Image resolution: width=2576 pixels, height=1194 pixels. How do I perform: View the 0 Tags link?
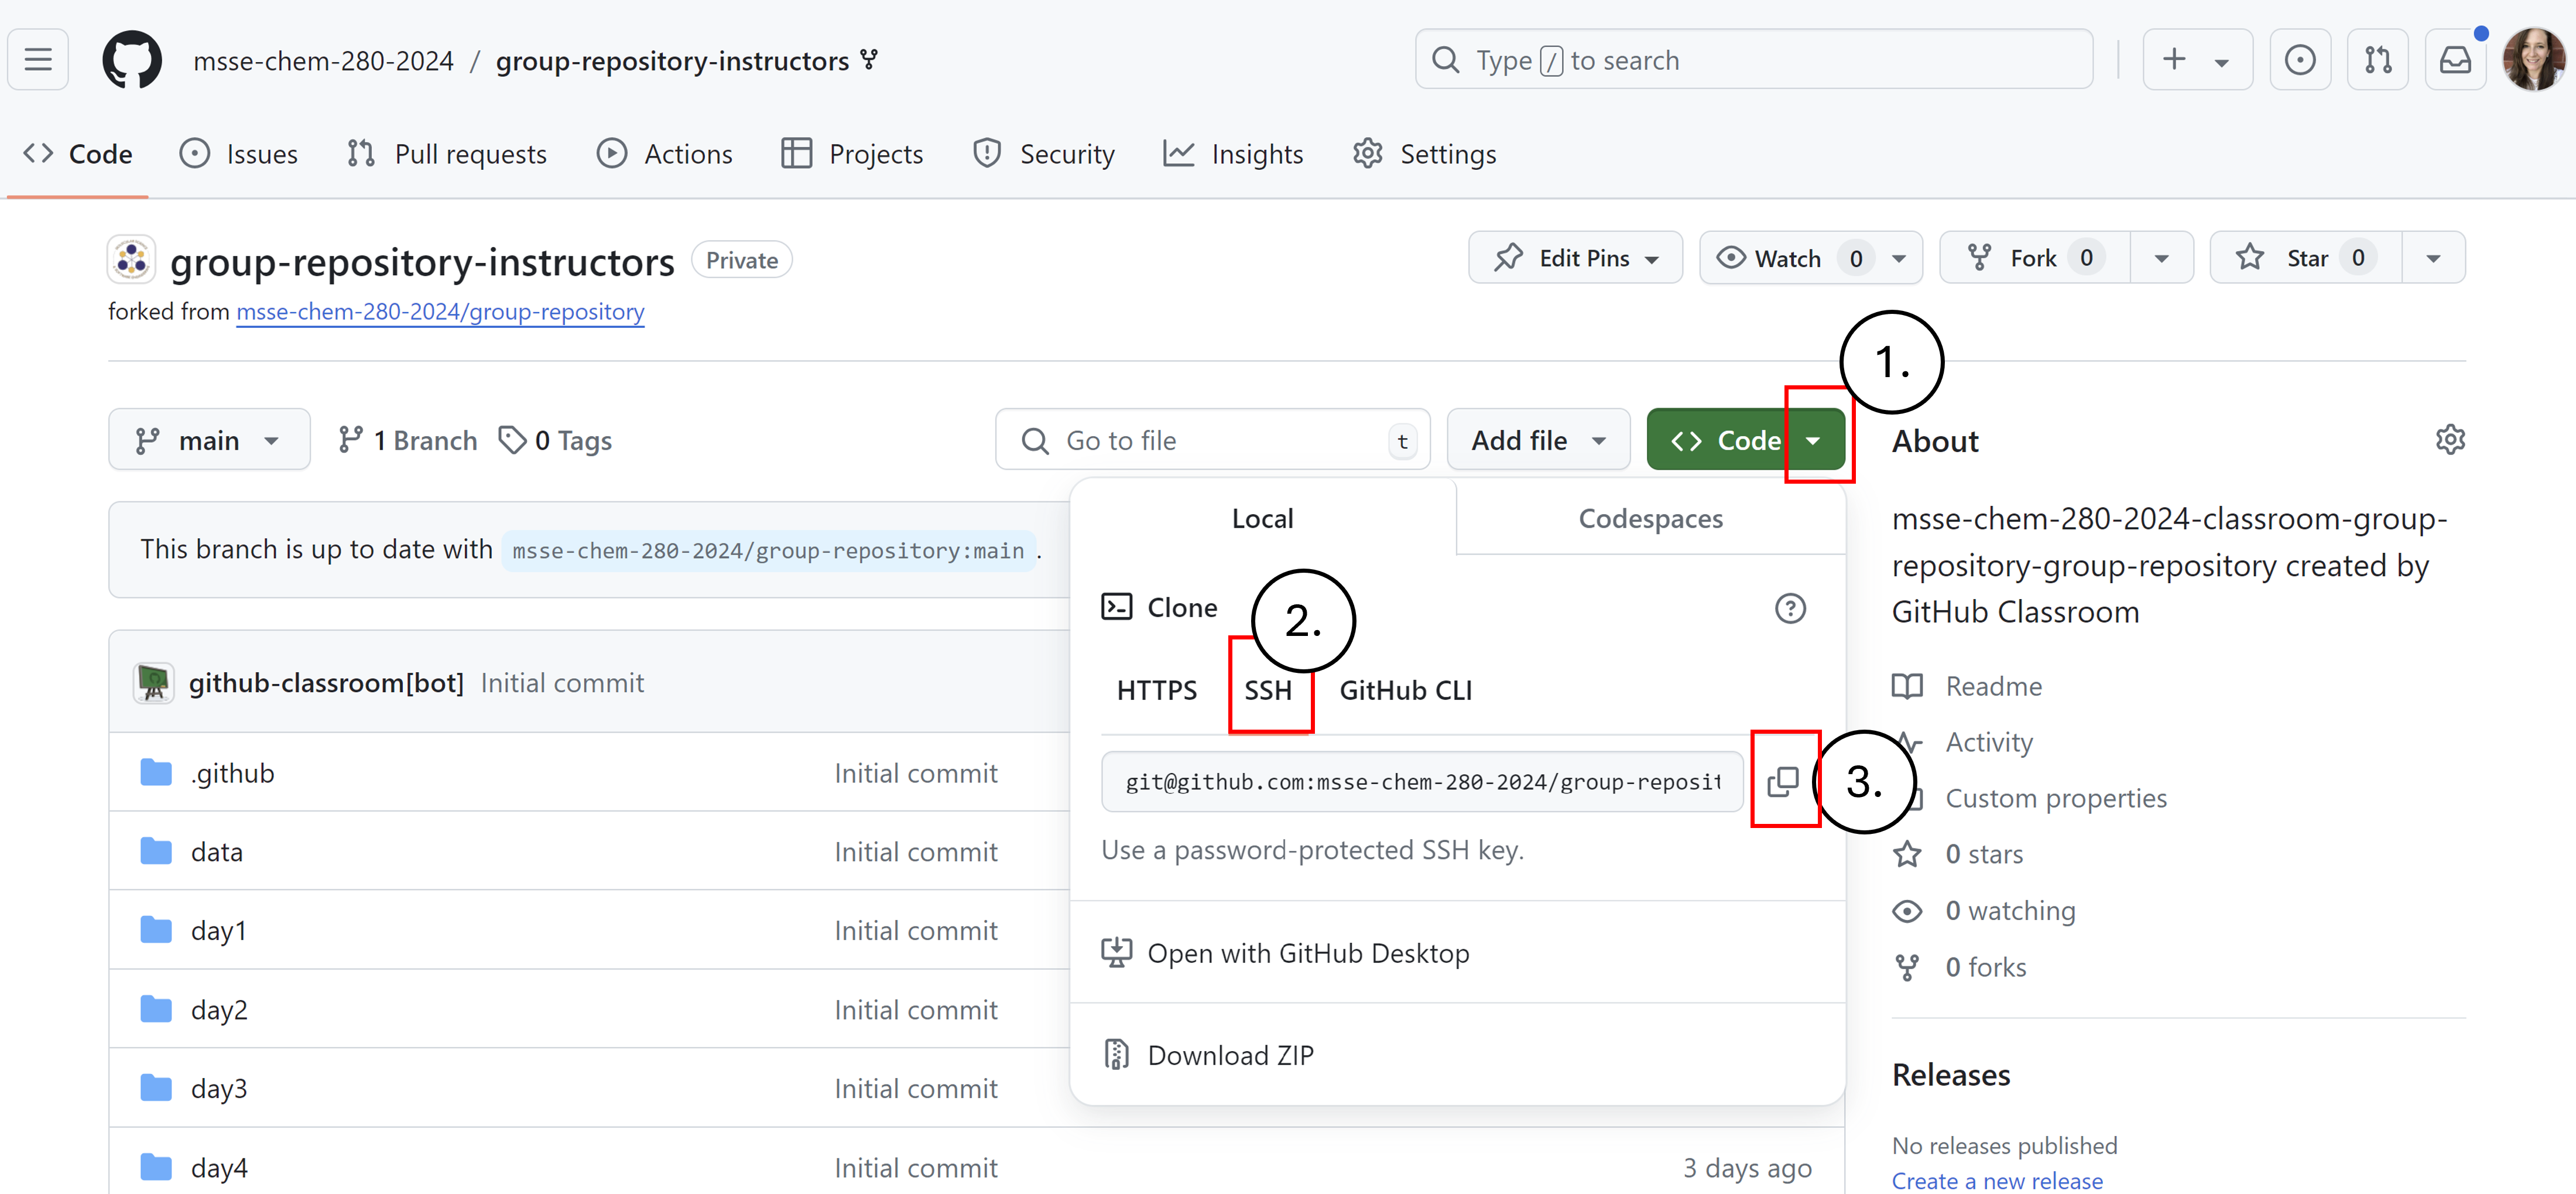[556, 440]
